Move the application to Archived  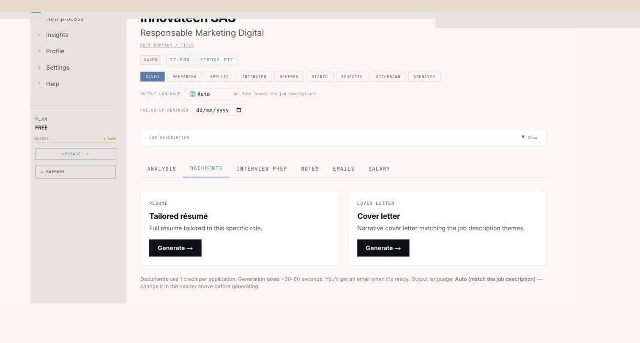click(x=424, y=77)
